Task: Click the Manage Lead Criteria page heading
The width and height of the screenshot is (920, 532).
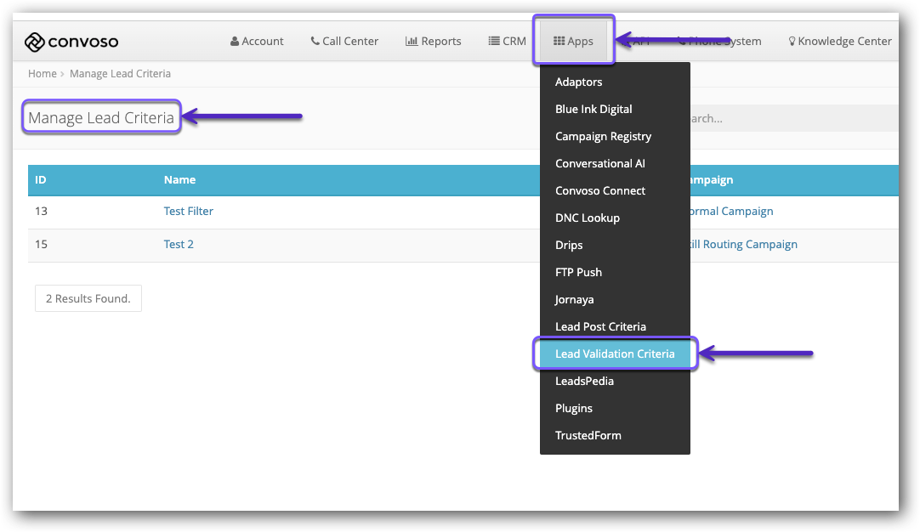Action: tap(101, 118)
